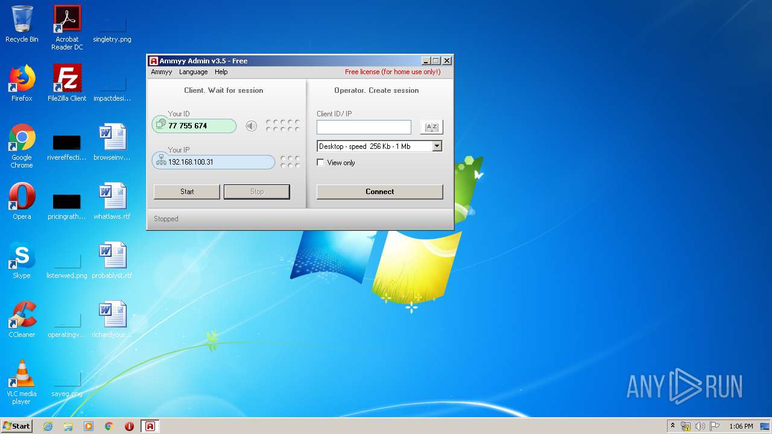Click the speaker icon beside Your ID

click(x=252, y=126)
